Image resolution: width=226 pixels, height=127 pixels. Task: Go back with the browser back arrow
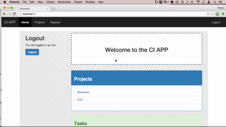[5, 14]
